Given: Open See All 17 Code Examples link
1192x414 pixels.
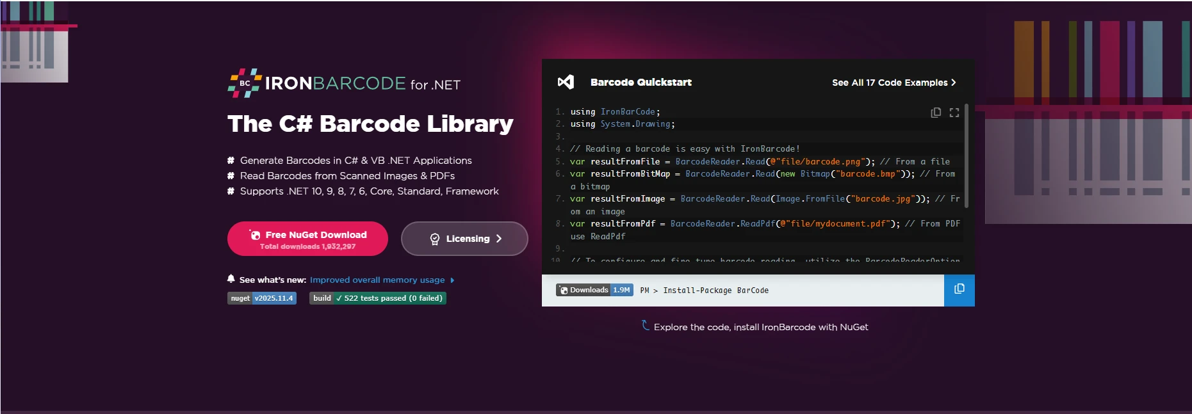Looking at the screenshot, I should point(889,83).
